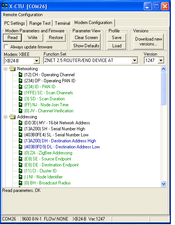Select the Modem Configuration tab
This screenshot has width=175, height=225.
pos(93,23)
